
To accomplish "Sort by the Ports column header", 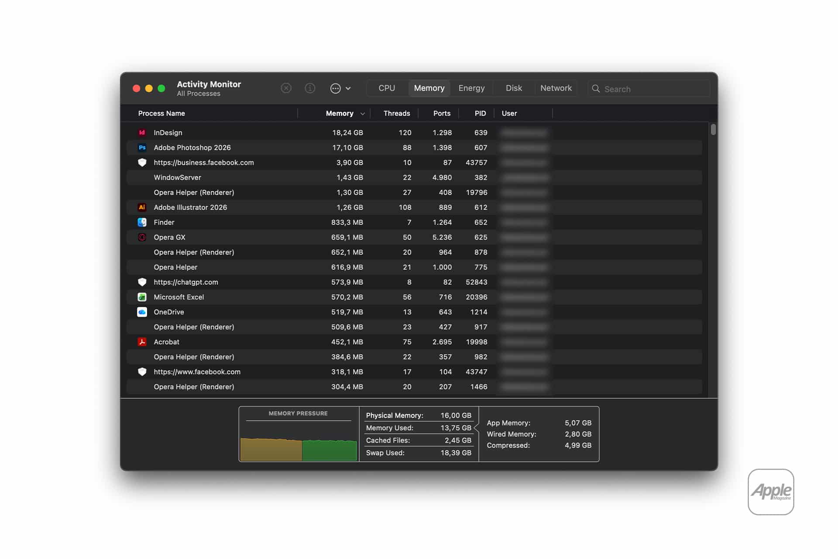I will 442,114.
